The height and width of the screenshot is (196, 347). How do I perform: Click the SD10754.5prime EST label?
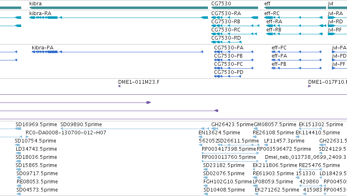(35, 141)
